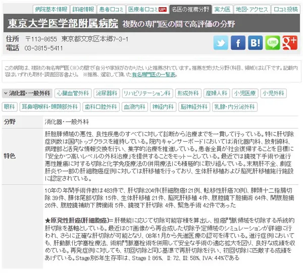This screenshot has width=303, height=273.
Task: Share the page via the Twitter icon
Action: tap(221, 43)
